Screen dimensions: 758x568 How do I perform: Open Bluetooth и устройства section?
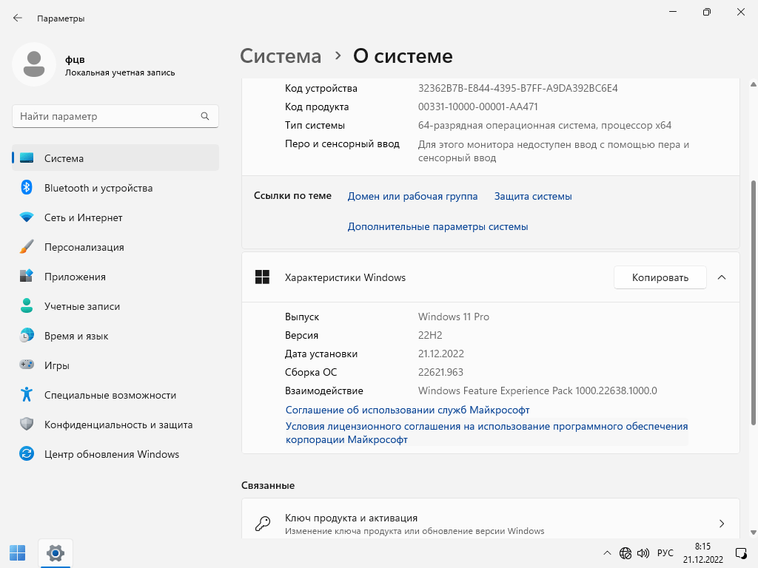tap(98, 188)
